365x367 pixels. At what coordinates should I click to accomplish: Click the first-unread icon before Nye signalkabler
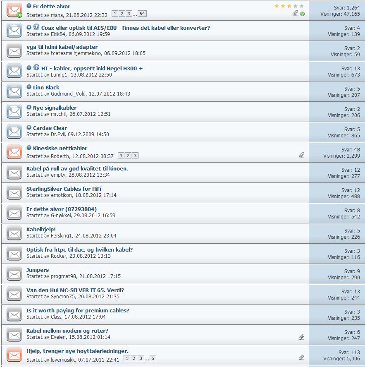point(29,107)
